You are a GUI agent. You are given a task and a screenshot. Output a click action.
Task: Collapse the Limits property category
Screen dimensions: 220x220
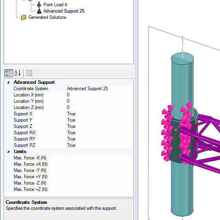(x=8, y=152)
